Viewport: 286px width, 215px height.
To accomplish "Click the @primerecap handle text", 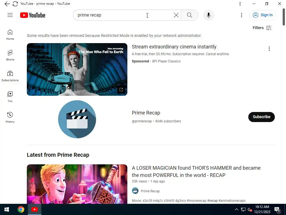I will tap(142, 121).
